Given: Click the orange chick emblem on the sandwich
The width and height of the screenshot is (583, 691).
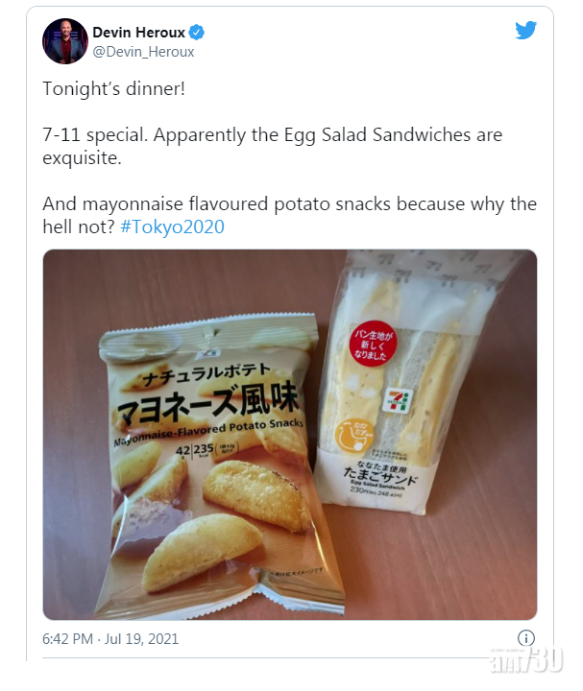Looking at the screenshot, I should pyautogui.click(x=353, y=437).
